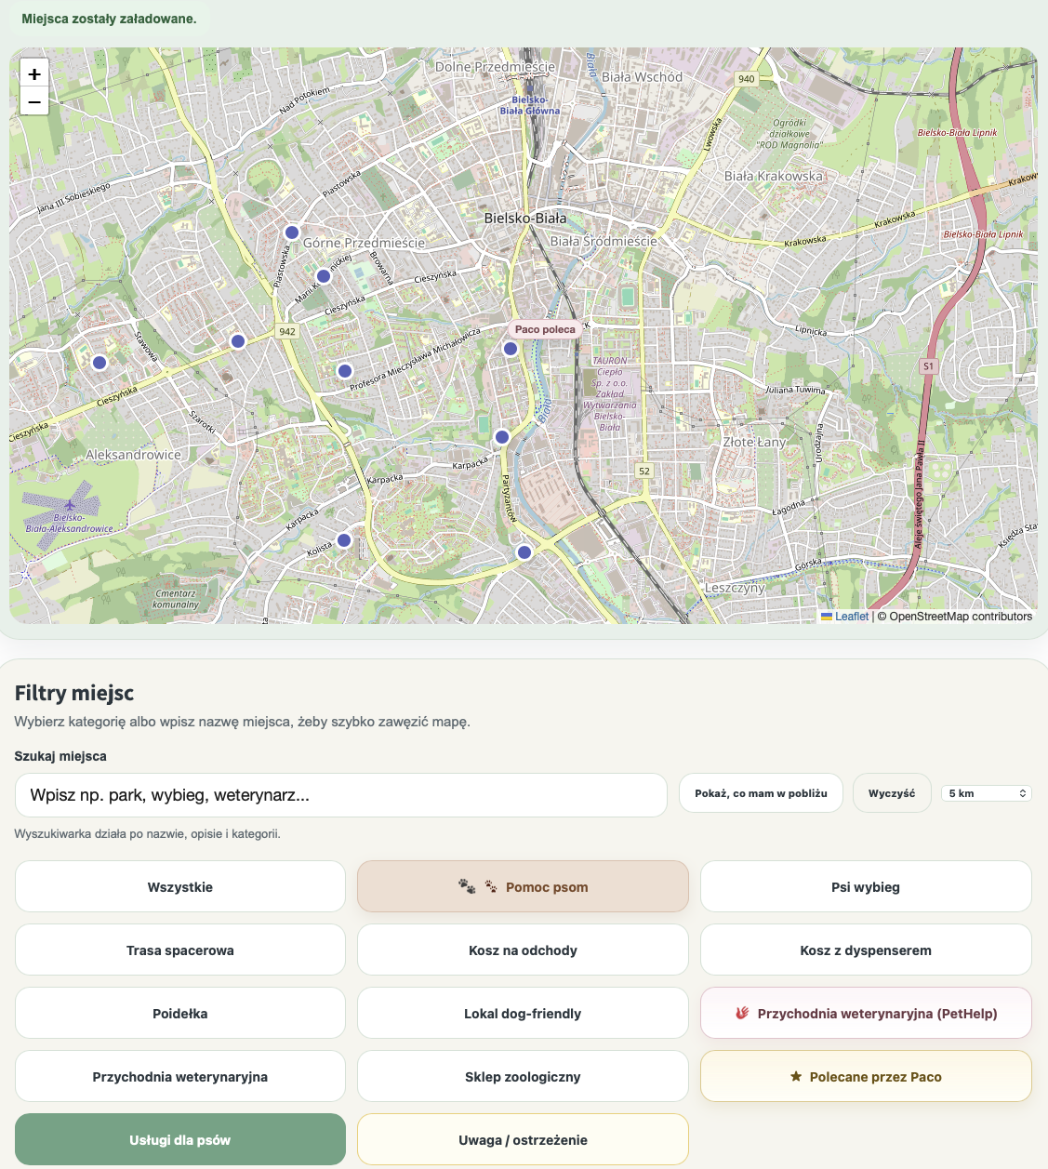The image size is (1048, 1169).
Task: Toggle the Pomoc psom filter
Action: 523,887
